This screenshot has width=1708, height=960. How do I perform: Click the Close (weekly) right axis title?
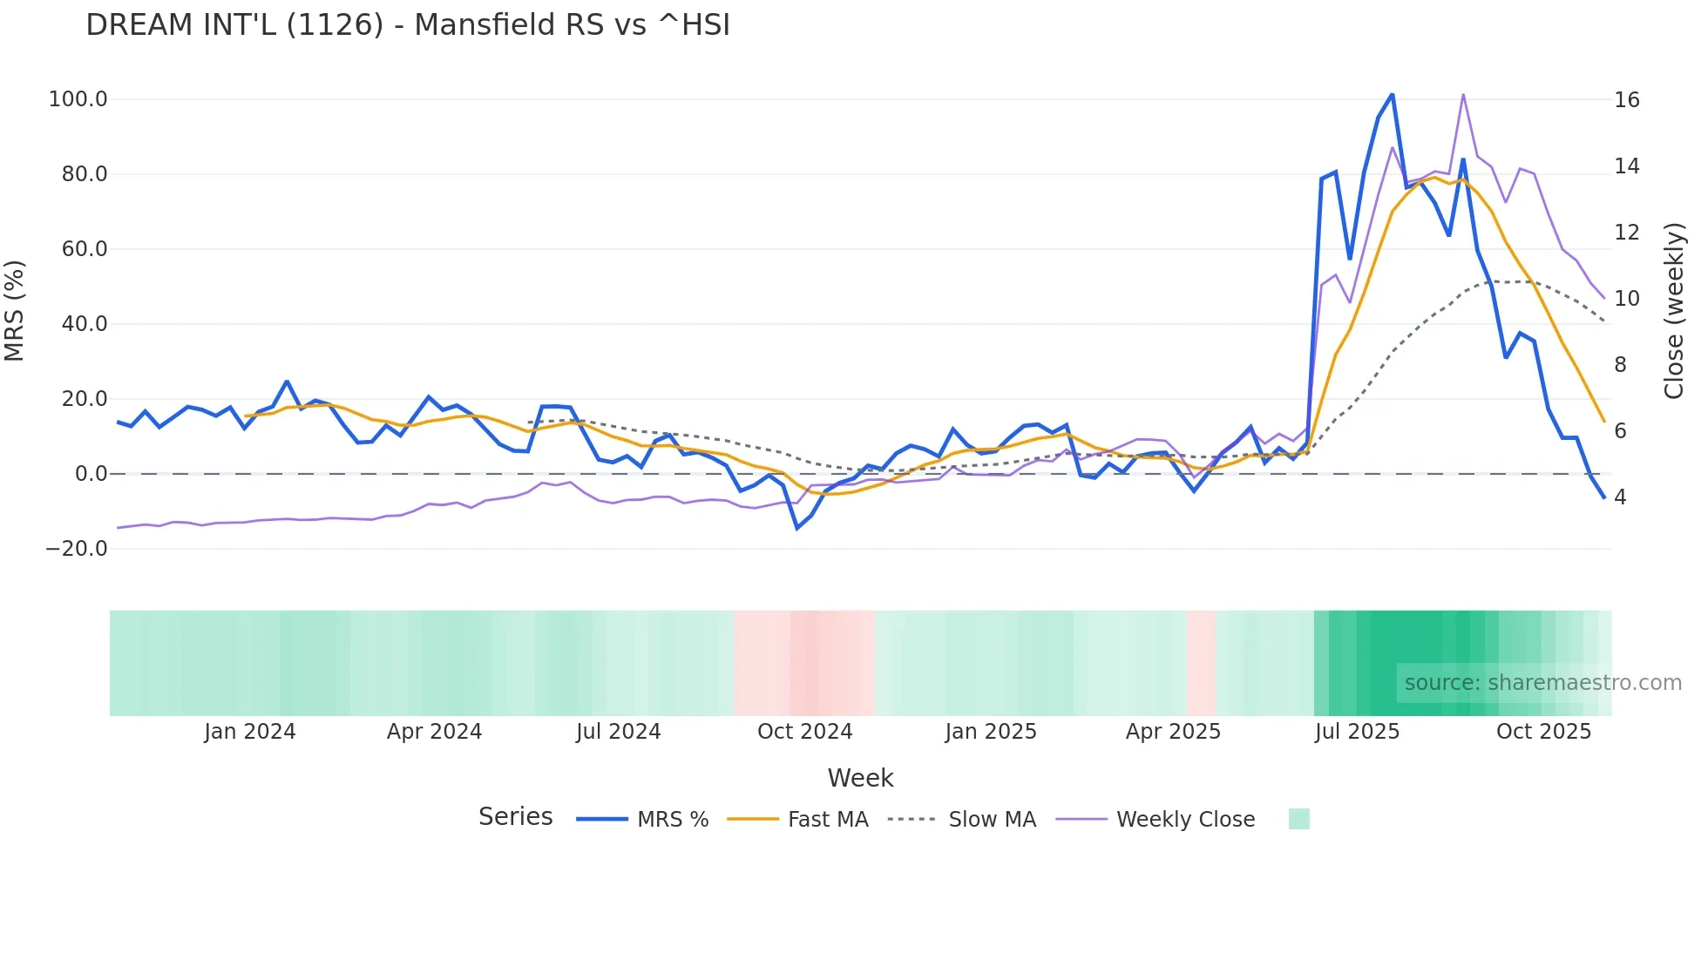(x=1674, y=311)
